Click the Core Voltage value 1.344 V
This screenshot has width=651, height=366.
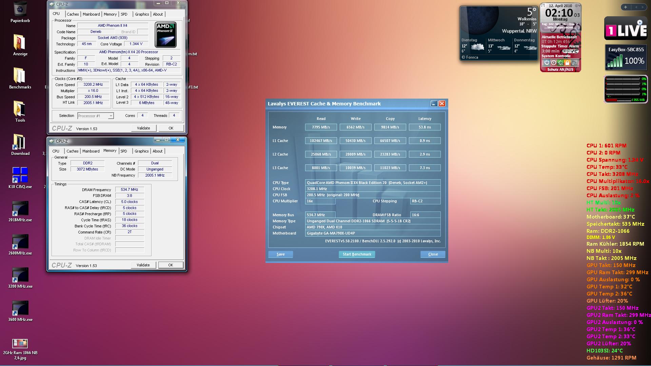136,44
